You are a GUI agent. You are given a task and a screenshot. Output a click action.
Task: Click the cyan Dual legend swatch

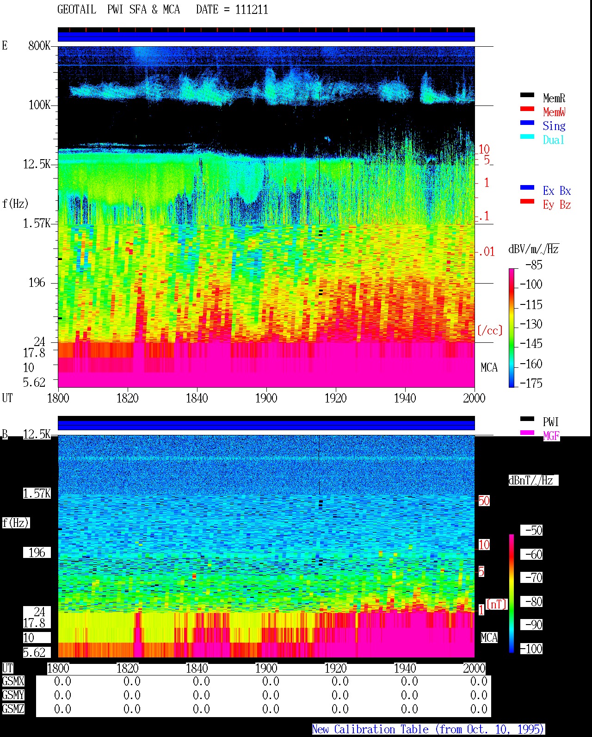click(x=527, y=137)
